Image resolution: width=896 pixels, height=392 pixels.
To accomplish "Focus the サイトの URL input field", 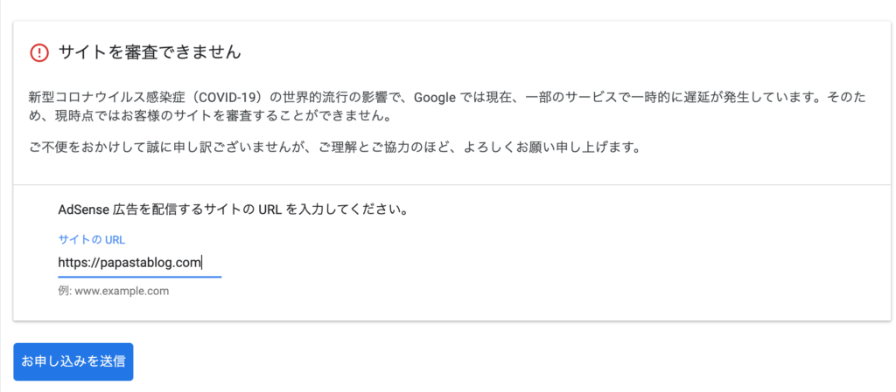I will point(139,262).
